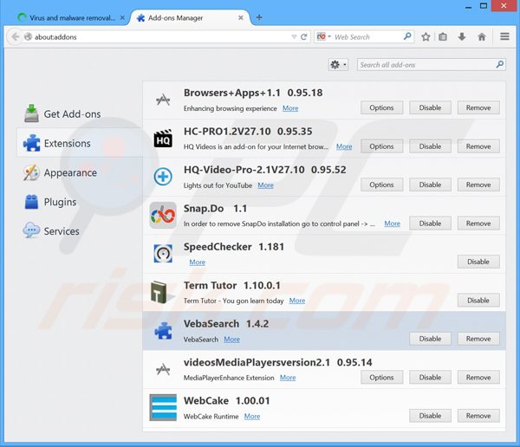520x447 pixels.
Task: Select the Add-ons Manager tab
Action: 191,18
